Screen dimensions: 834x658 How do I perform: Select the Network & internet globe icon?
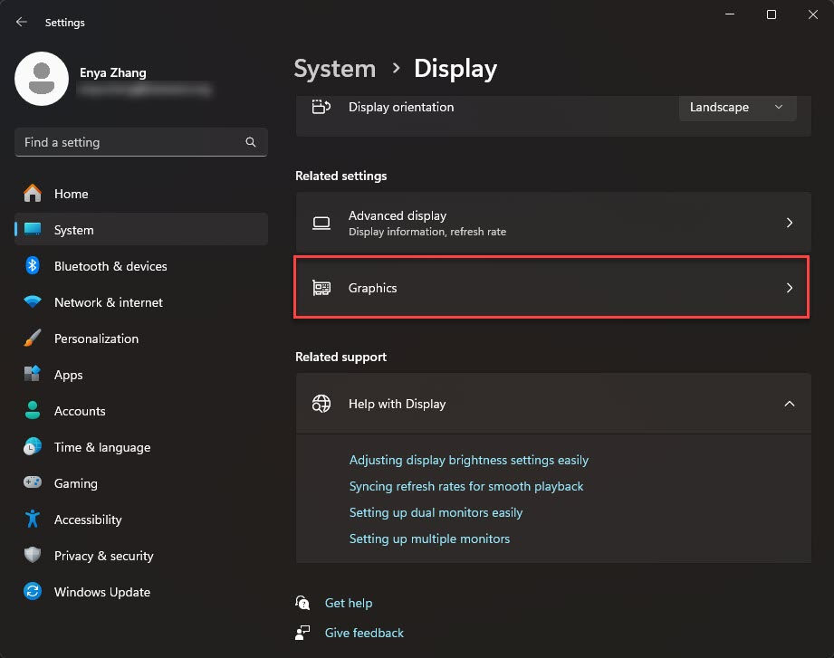(x=31, y=302)
